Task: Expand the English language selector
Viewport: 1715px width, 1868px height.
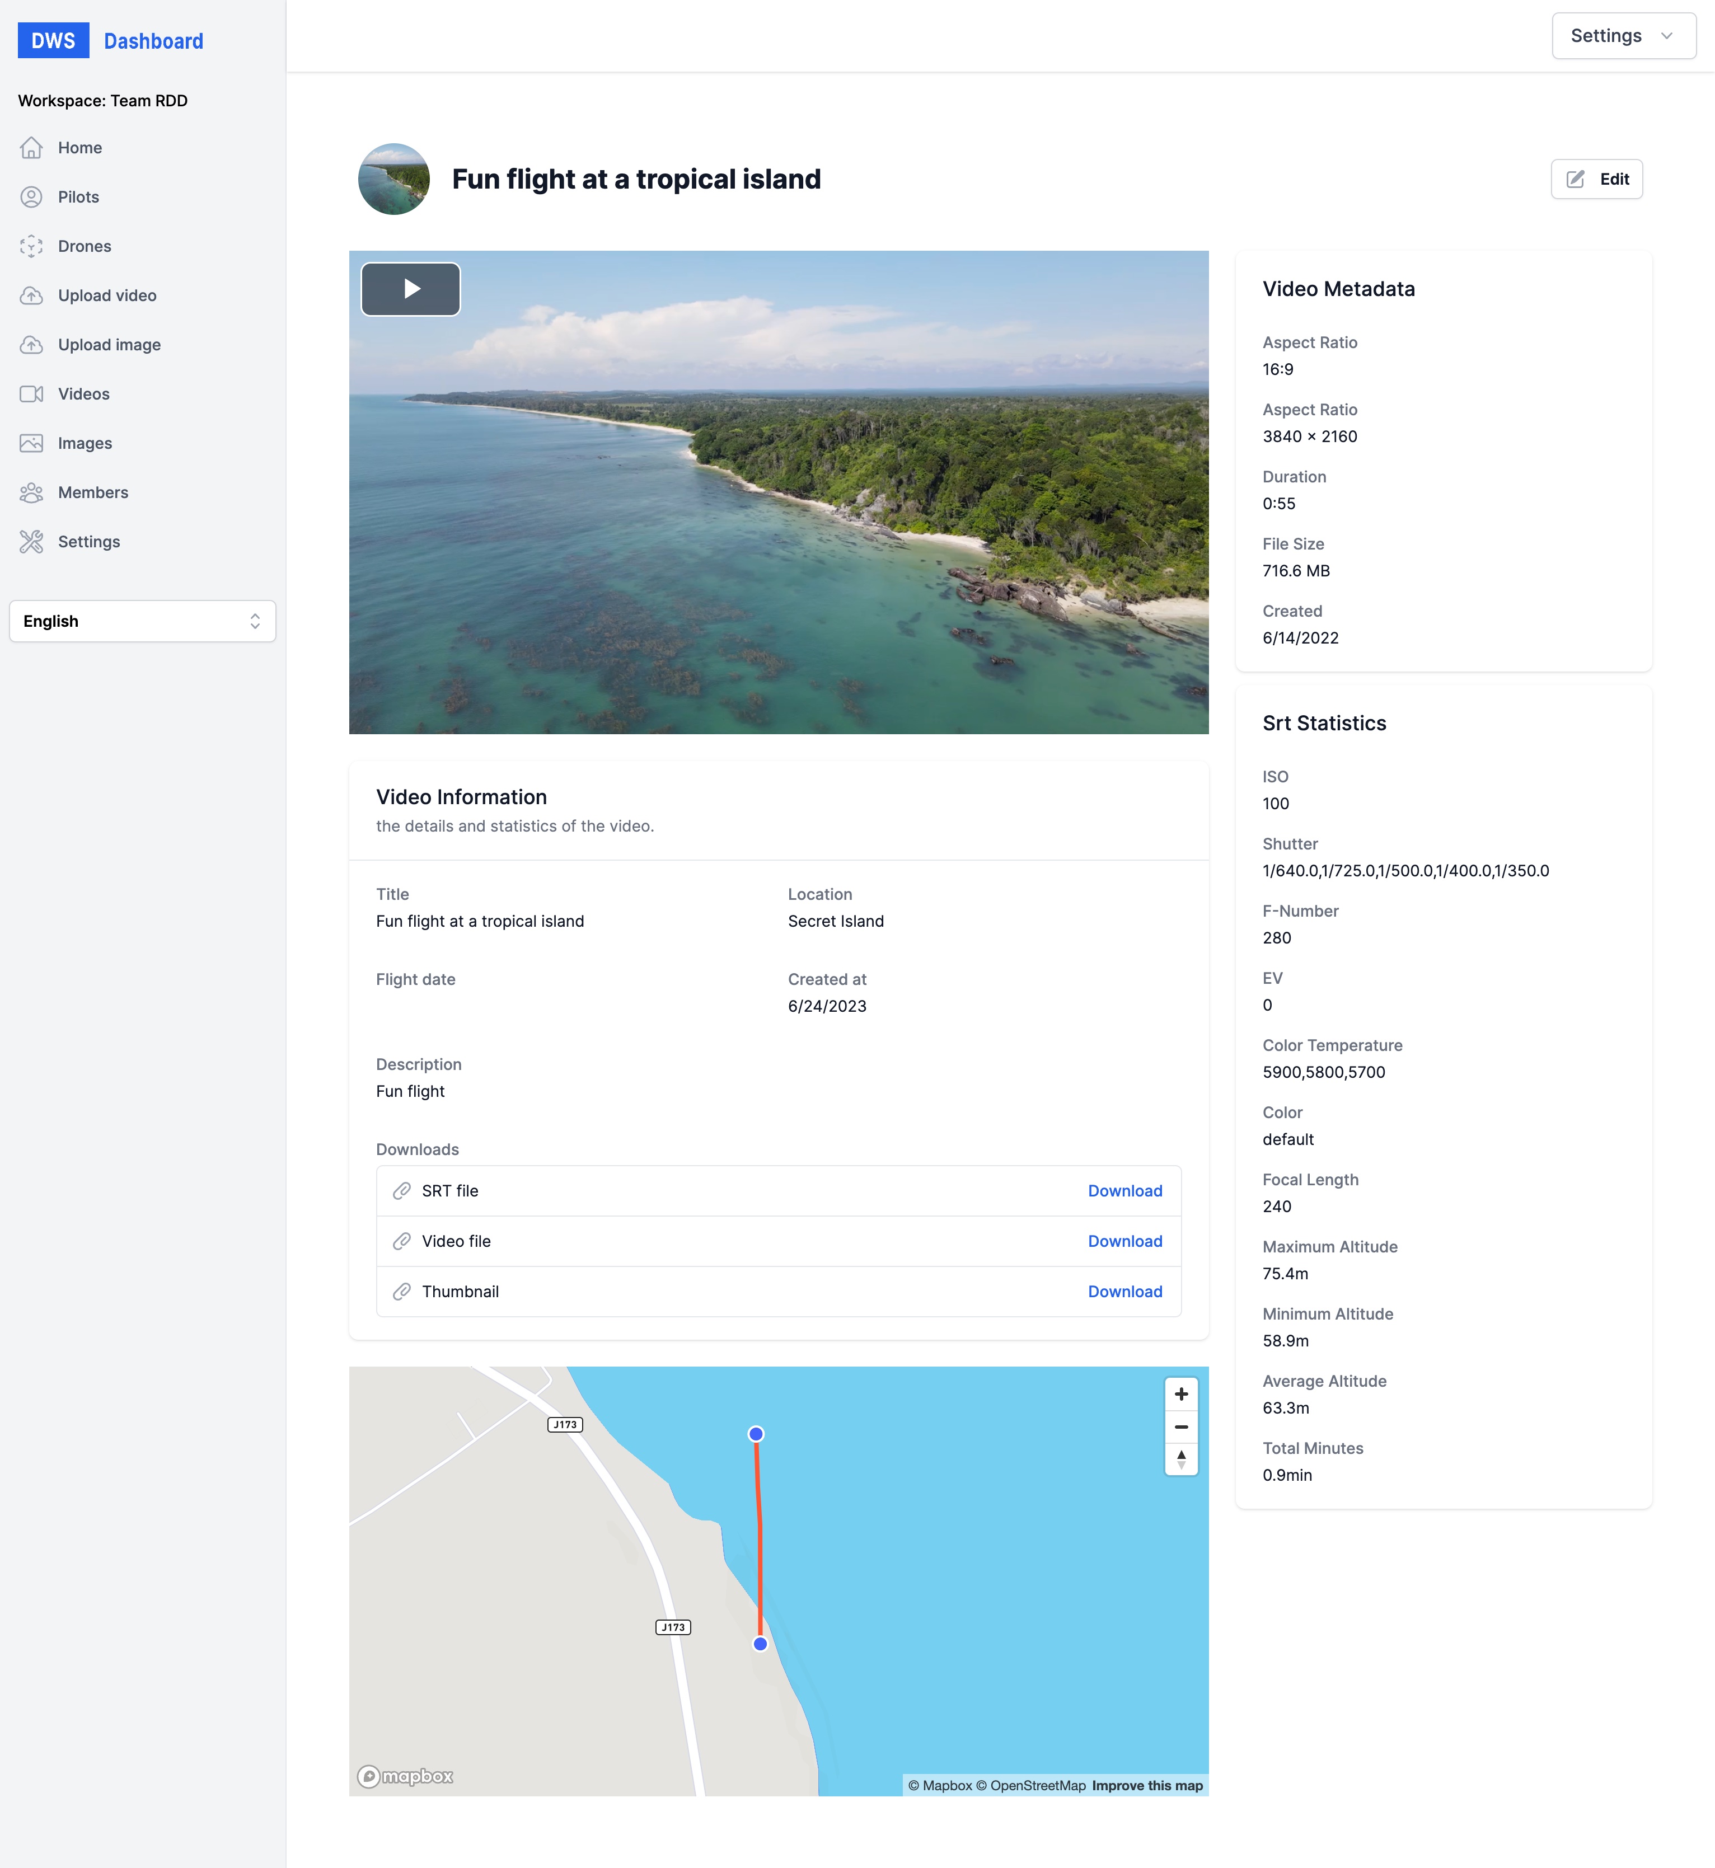Action: pos(142,621)
